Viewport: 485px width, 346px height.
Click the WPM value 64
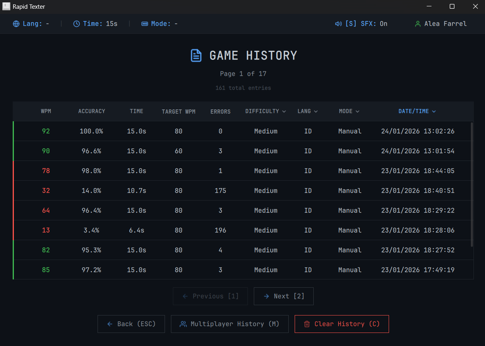click(x=46, y=210)
